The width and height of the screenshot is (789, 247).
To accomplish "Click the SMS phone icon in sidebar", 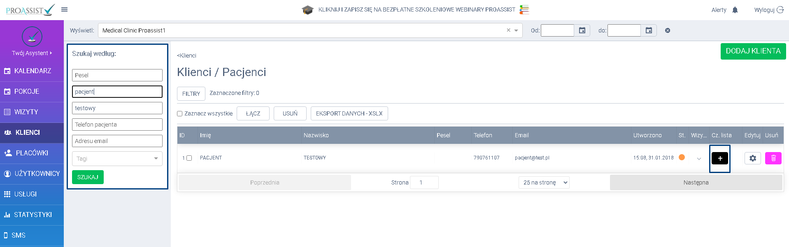I will [6, 235].
